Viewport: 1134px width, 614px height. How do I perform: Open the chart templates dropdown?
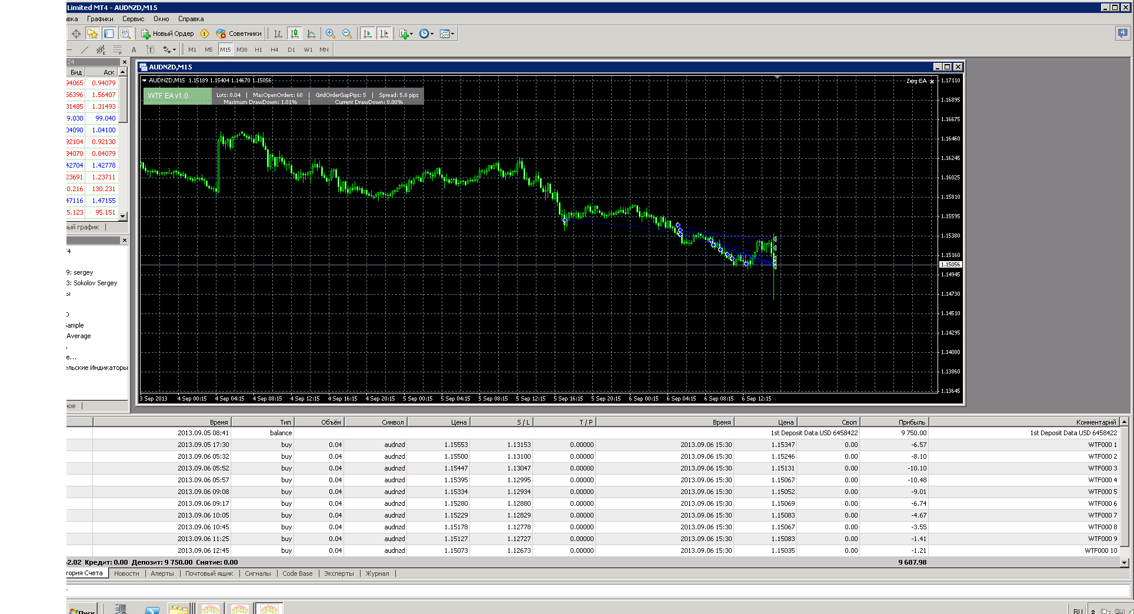[447, 34]
